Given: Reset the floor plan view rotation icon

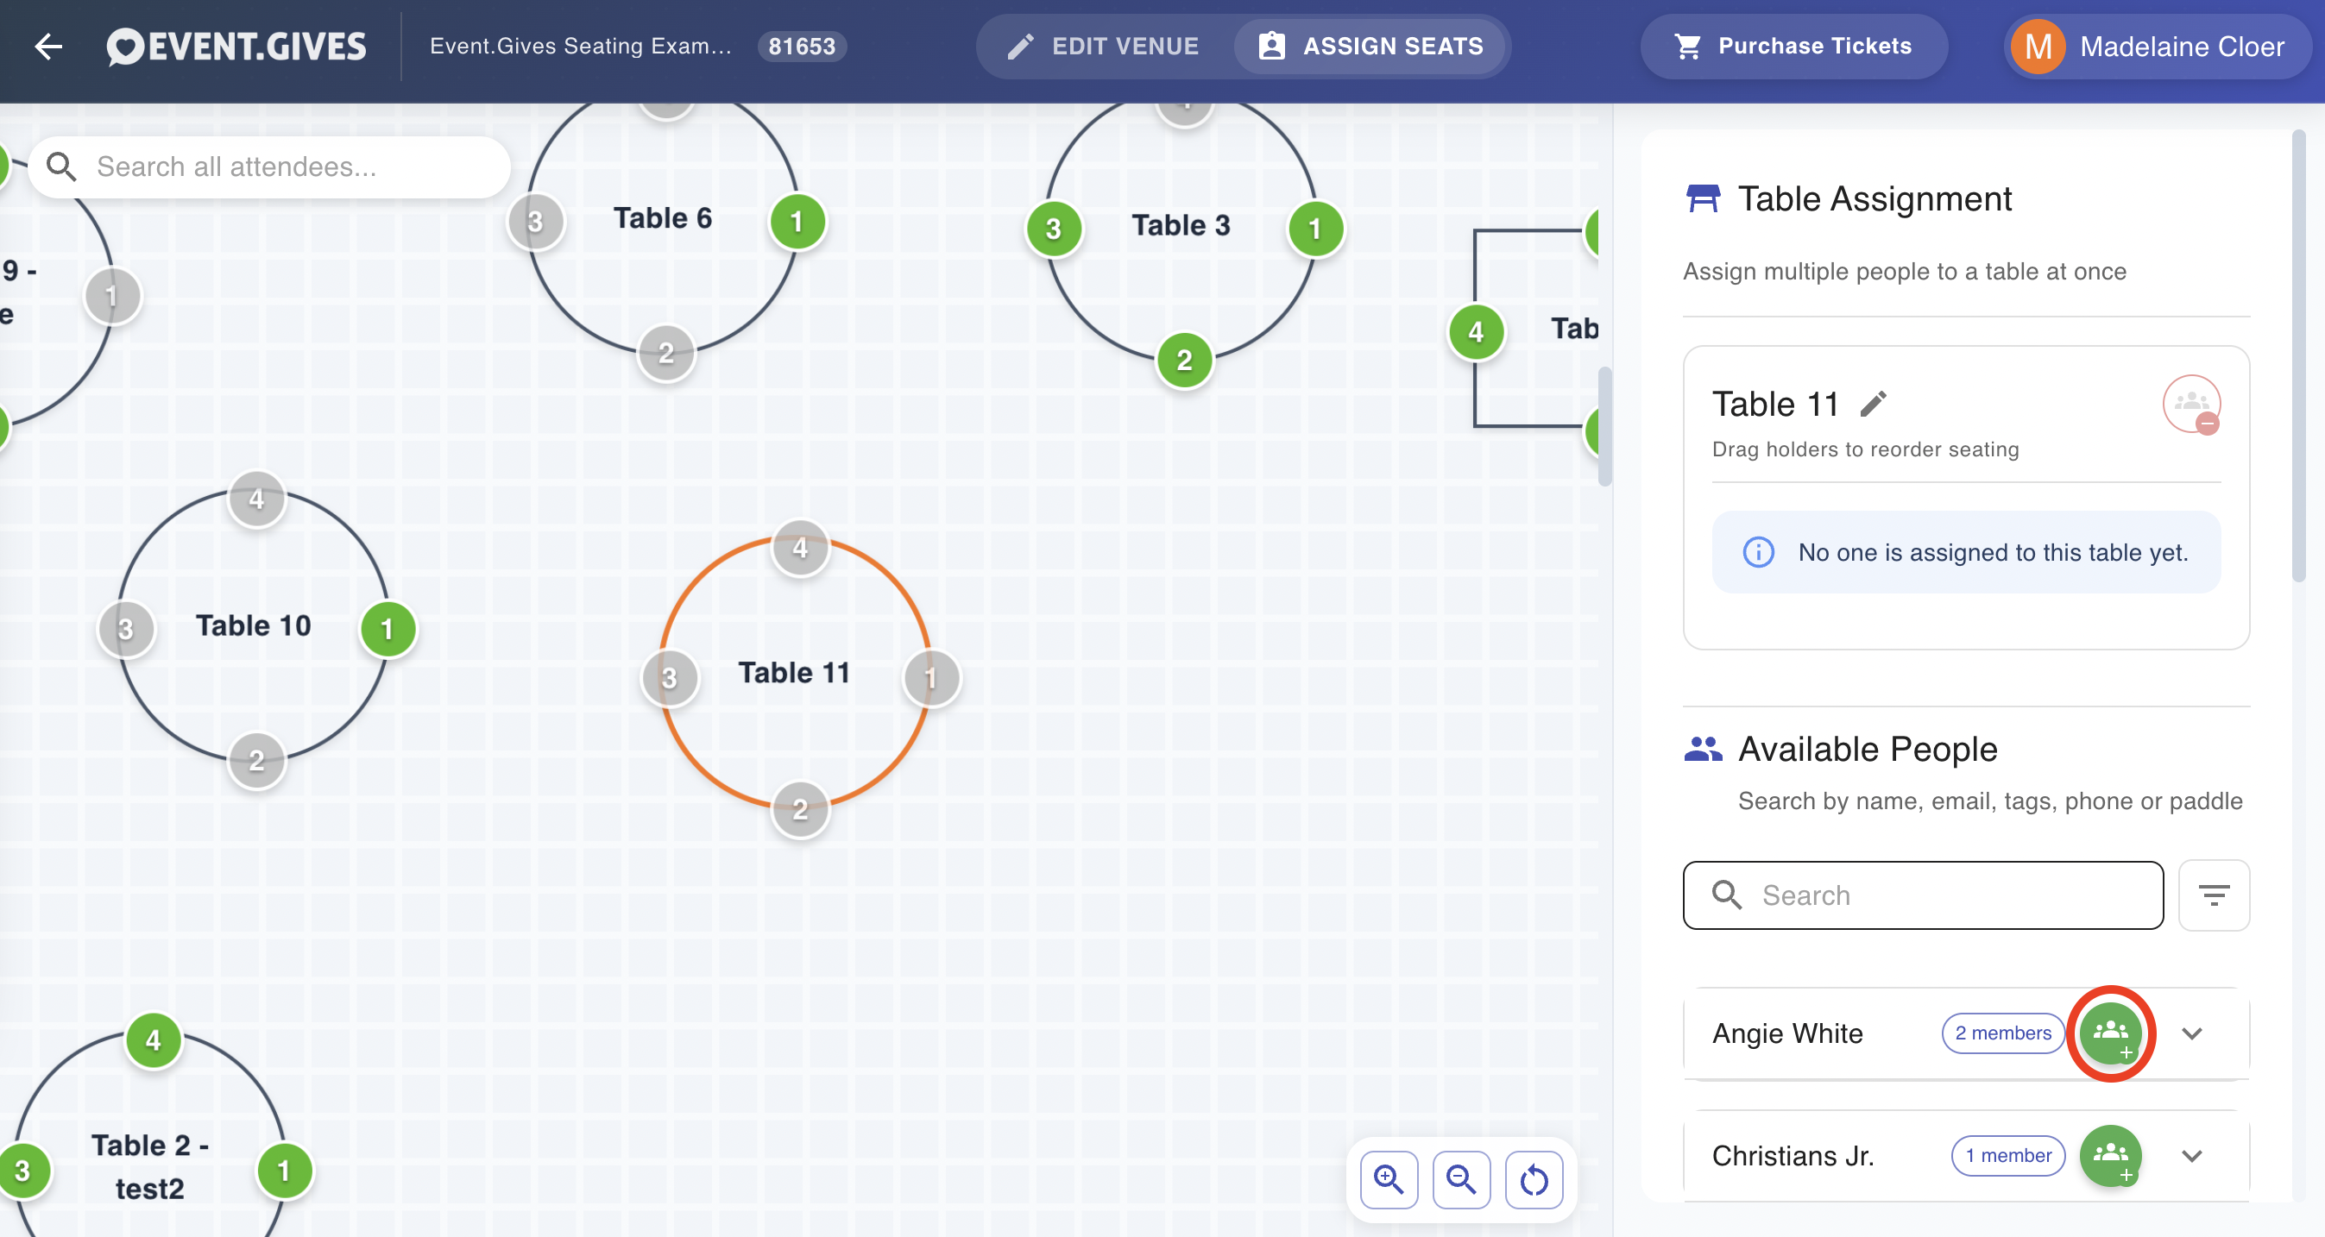Looking at the screenshot, I should point(1534,1179).
